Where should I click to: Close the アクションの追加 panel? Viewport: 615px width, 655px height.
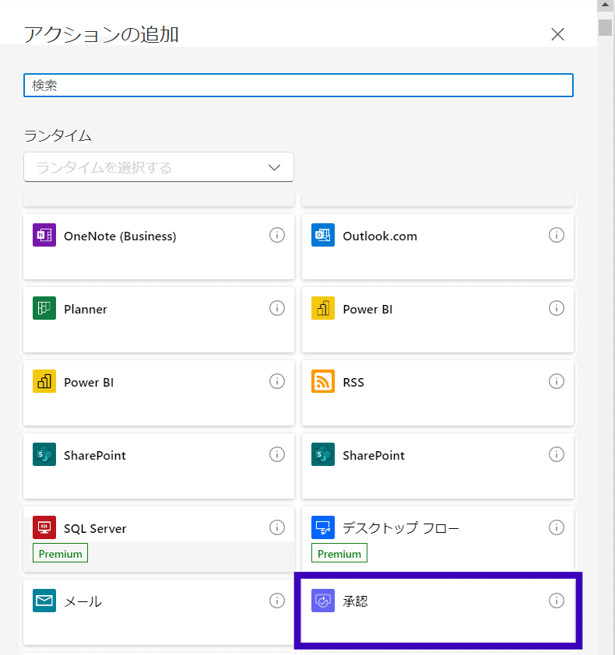pos(557,34)
